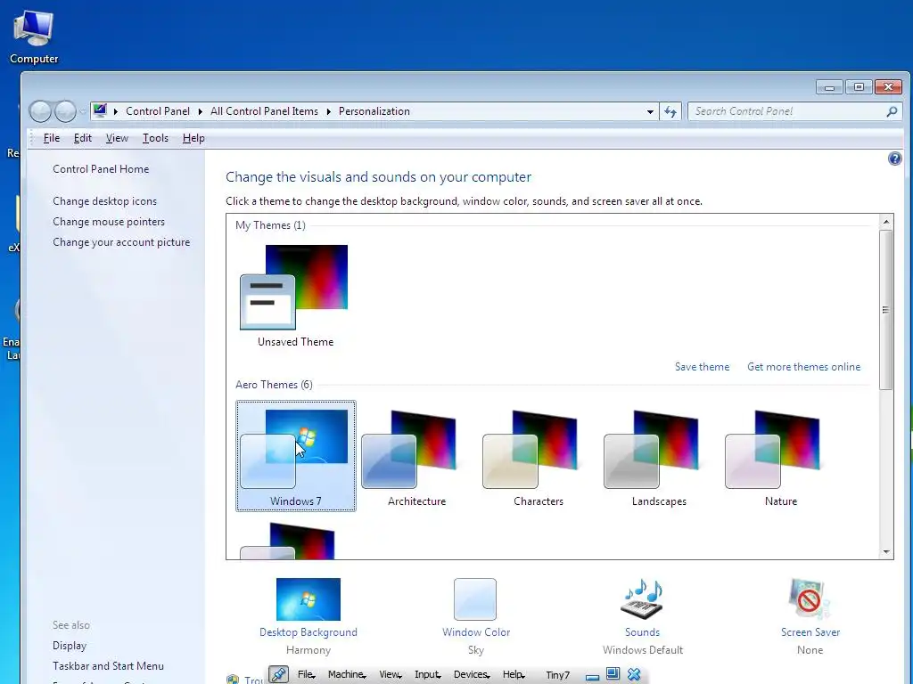Click the Forward navigation button
913x684 pixels.
(x=65, y=111)
